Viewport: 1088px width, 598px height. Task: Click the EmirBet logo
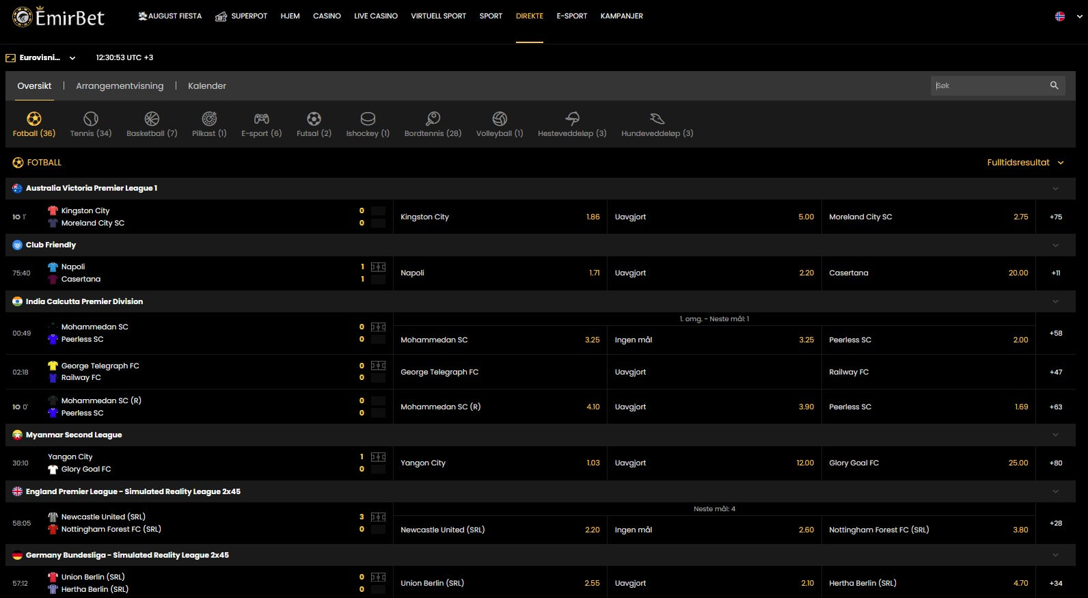(59, 16)
